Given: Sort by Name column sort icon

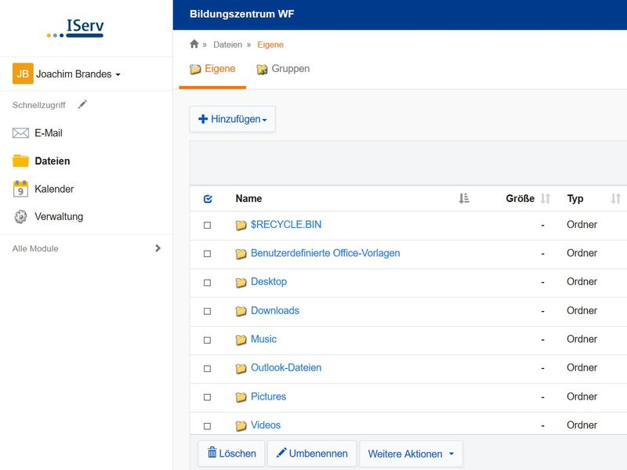Looking at the screenshot, I should tap(464, 198).
